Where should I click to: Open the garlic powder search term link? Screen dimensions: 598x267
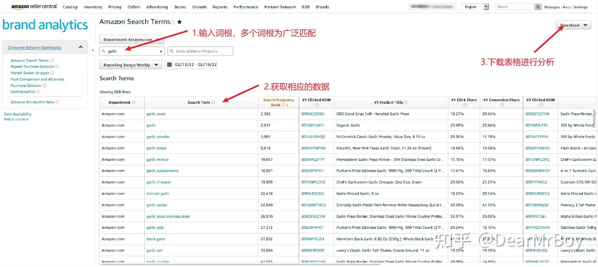(158, 137)
